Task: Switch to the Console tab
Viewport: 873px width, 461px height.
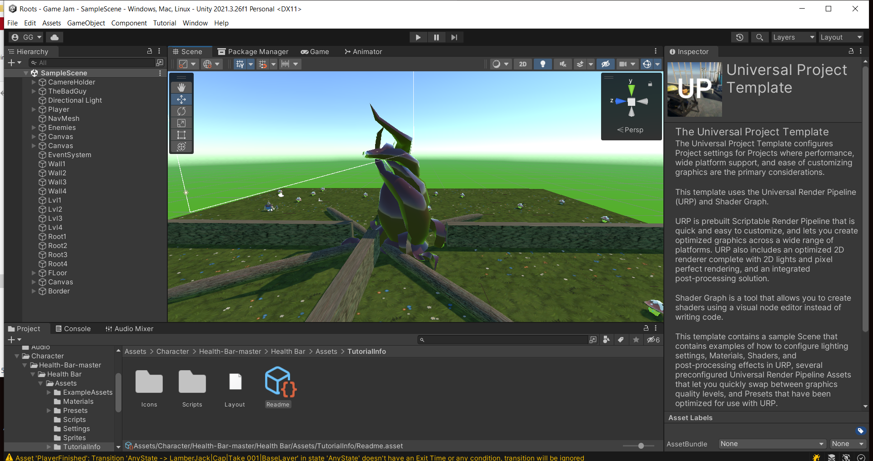Action: [x=73, y=329]
